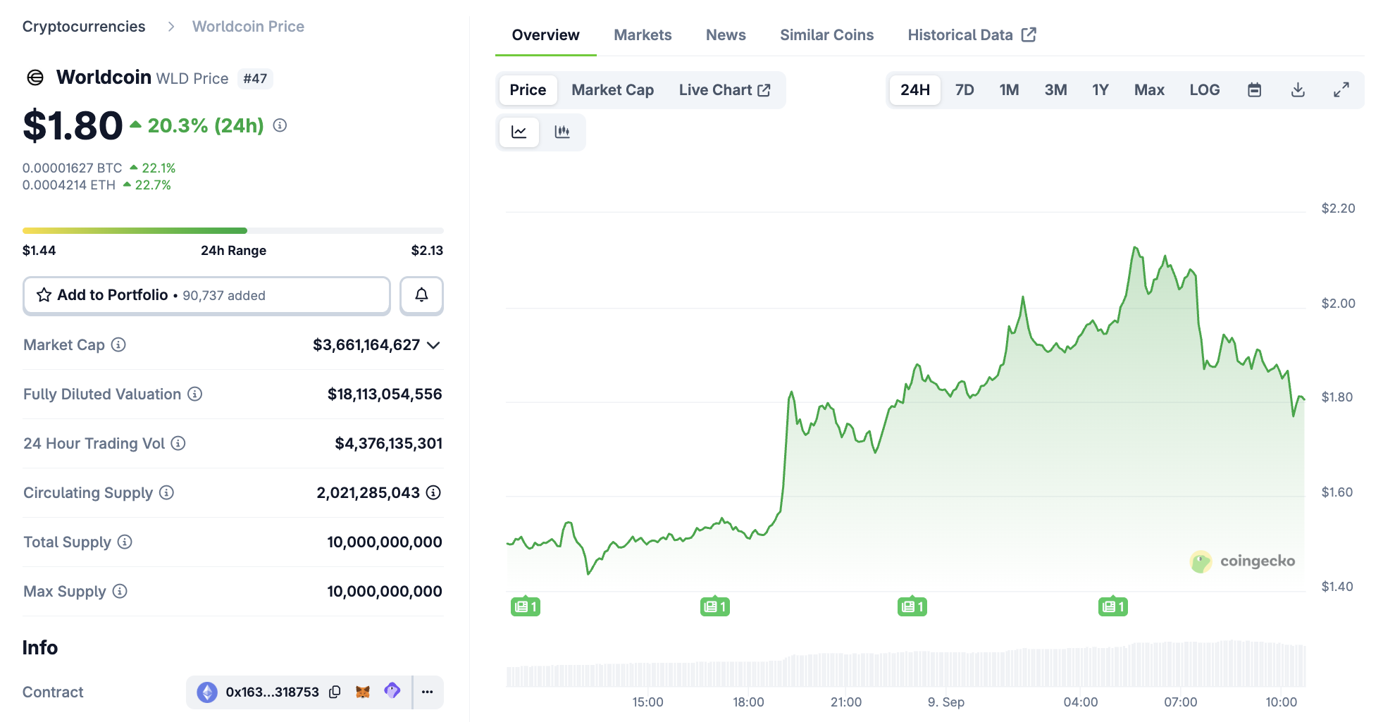This screenshot has height=722, width=1383.
Task: Copy the contract address with the copy icon
Action: click(333, 692)
